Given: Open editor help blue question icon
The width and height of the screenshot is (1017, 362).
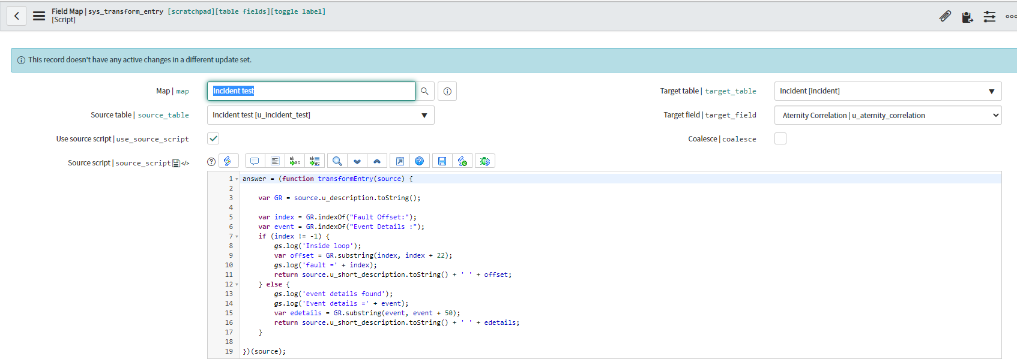Looking at the screenshot, I should click(x=420, y=161).
